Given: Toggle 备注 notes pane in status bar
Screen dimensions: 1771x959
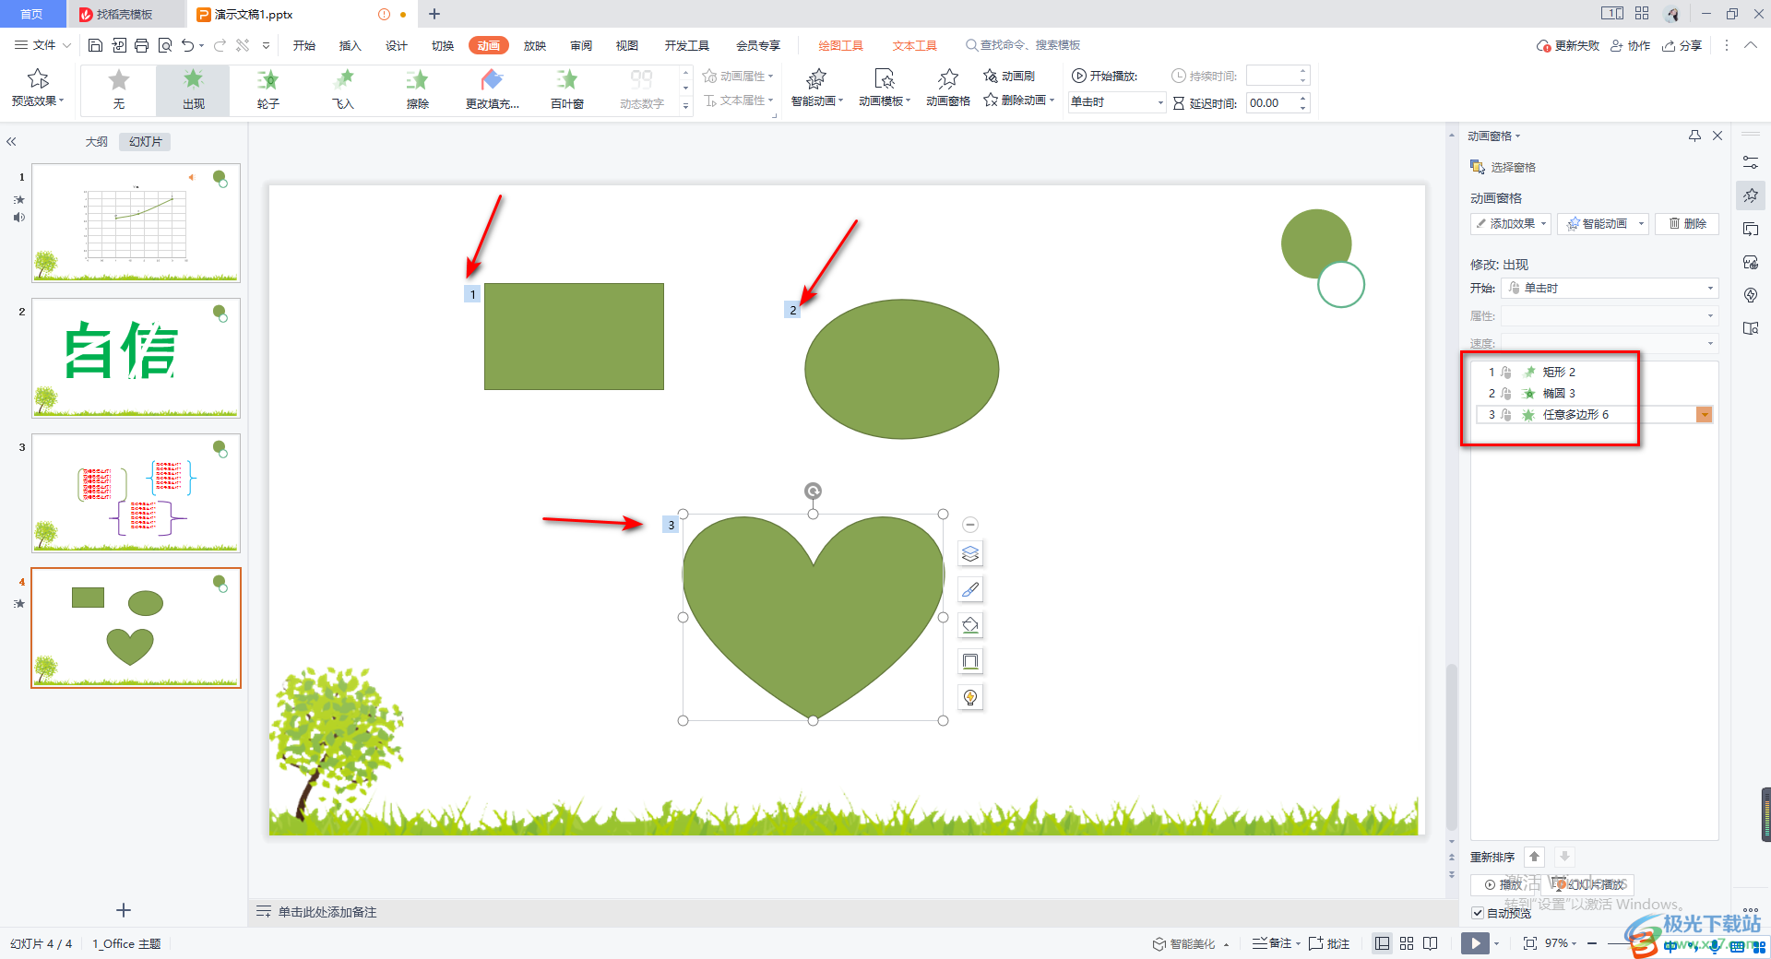Looking at the screenshot, I should click(x=1275, y=943).
